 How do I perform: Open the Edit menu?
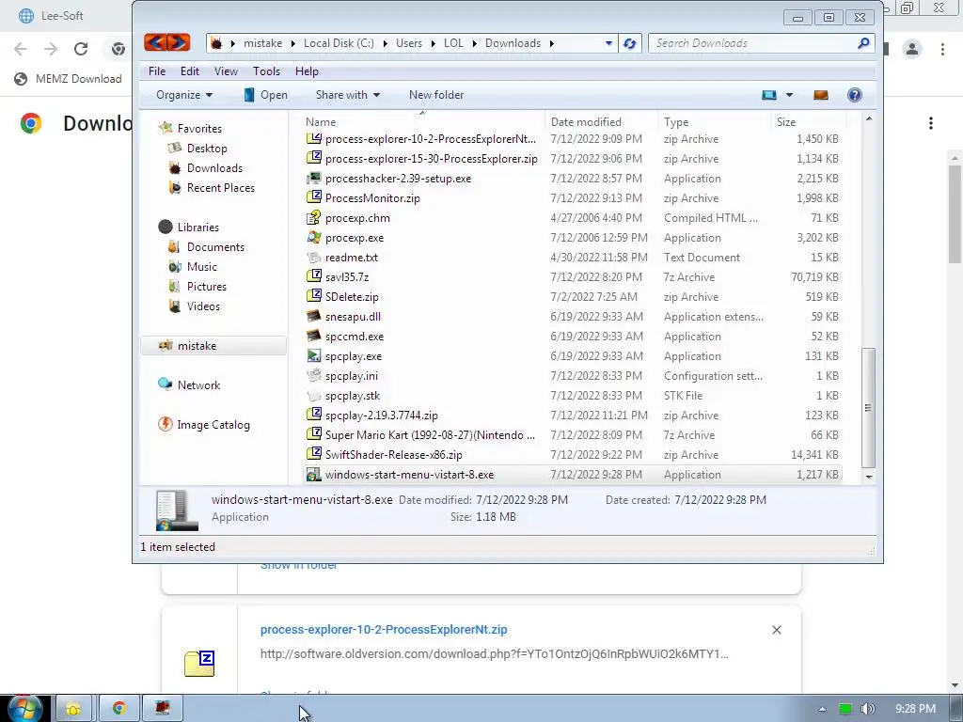(190, 71)
